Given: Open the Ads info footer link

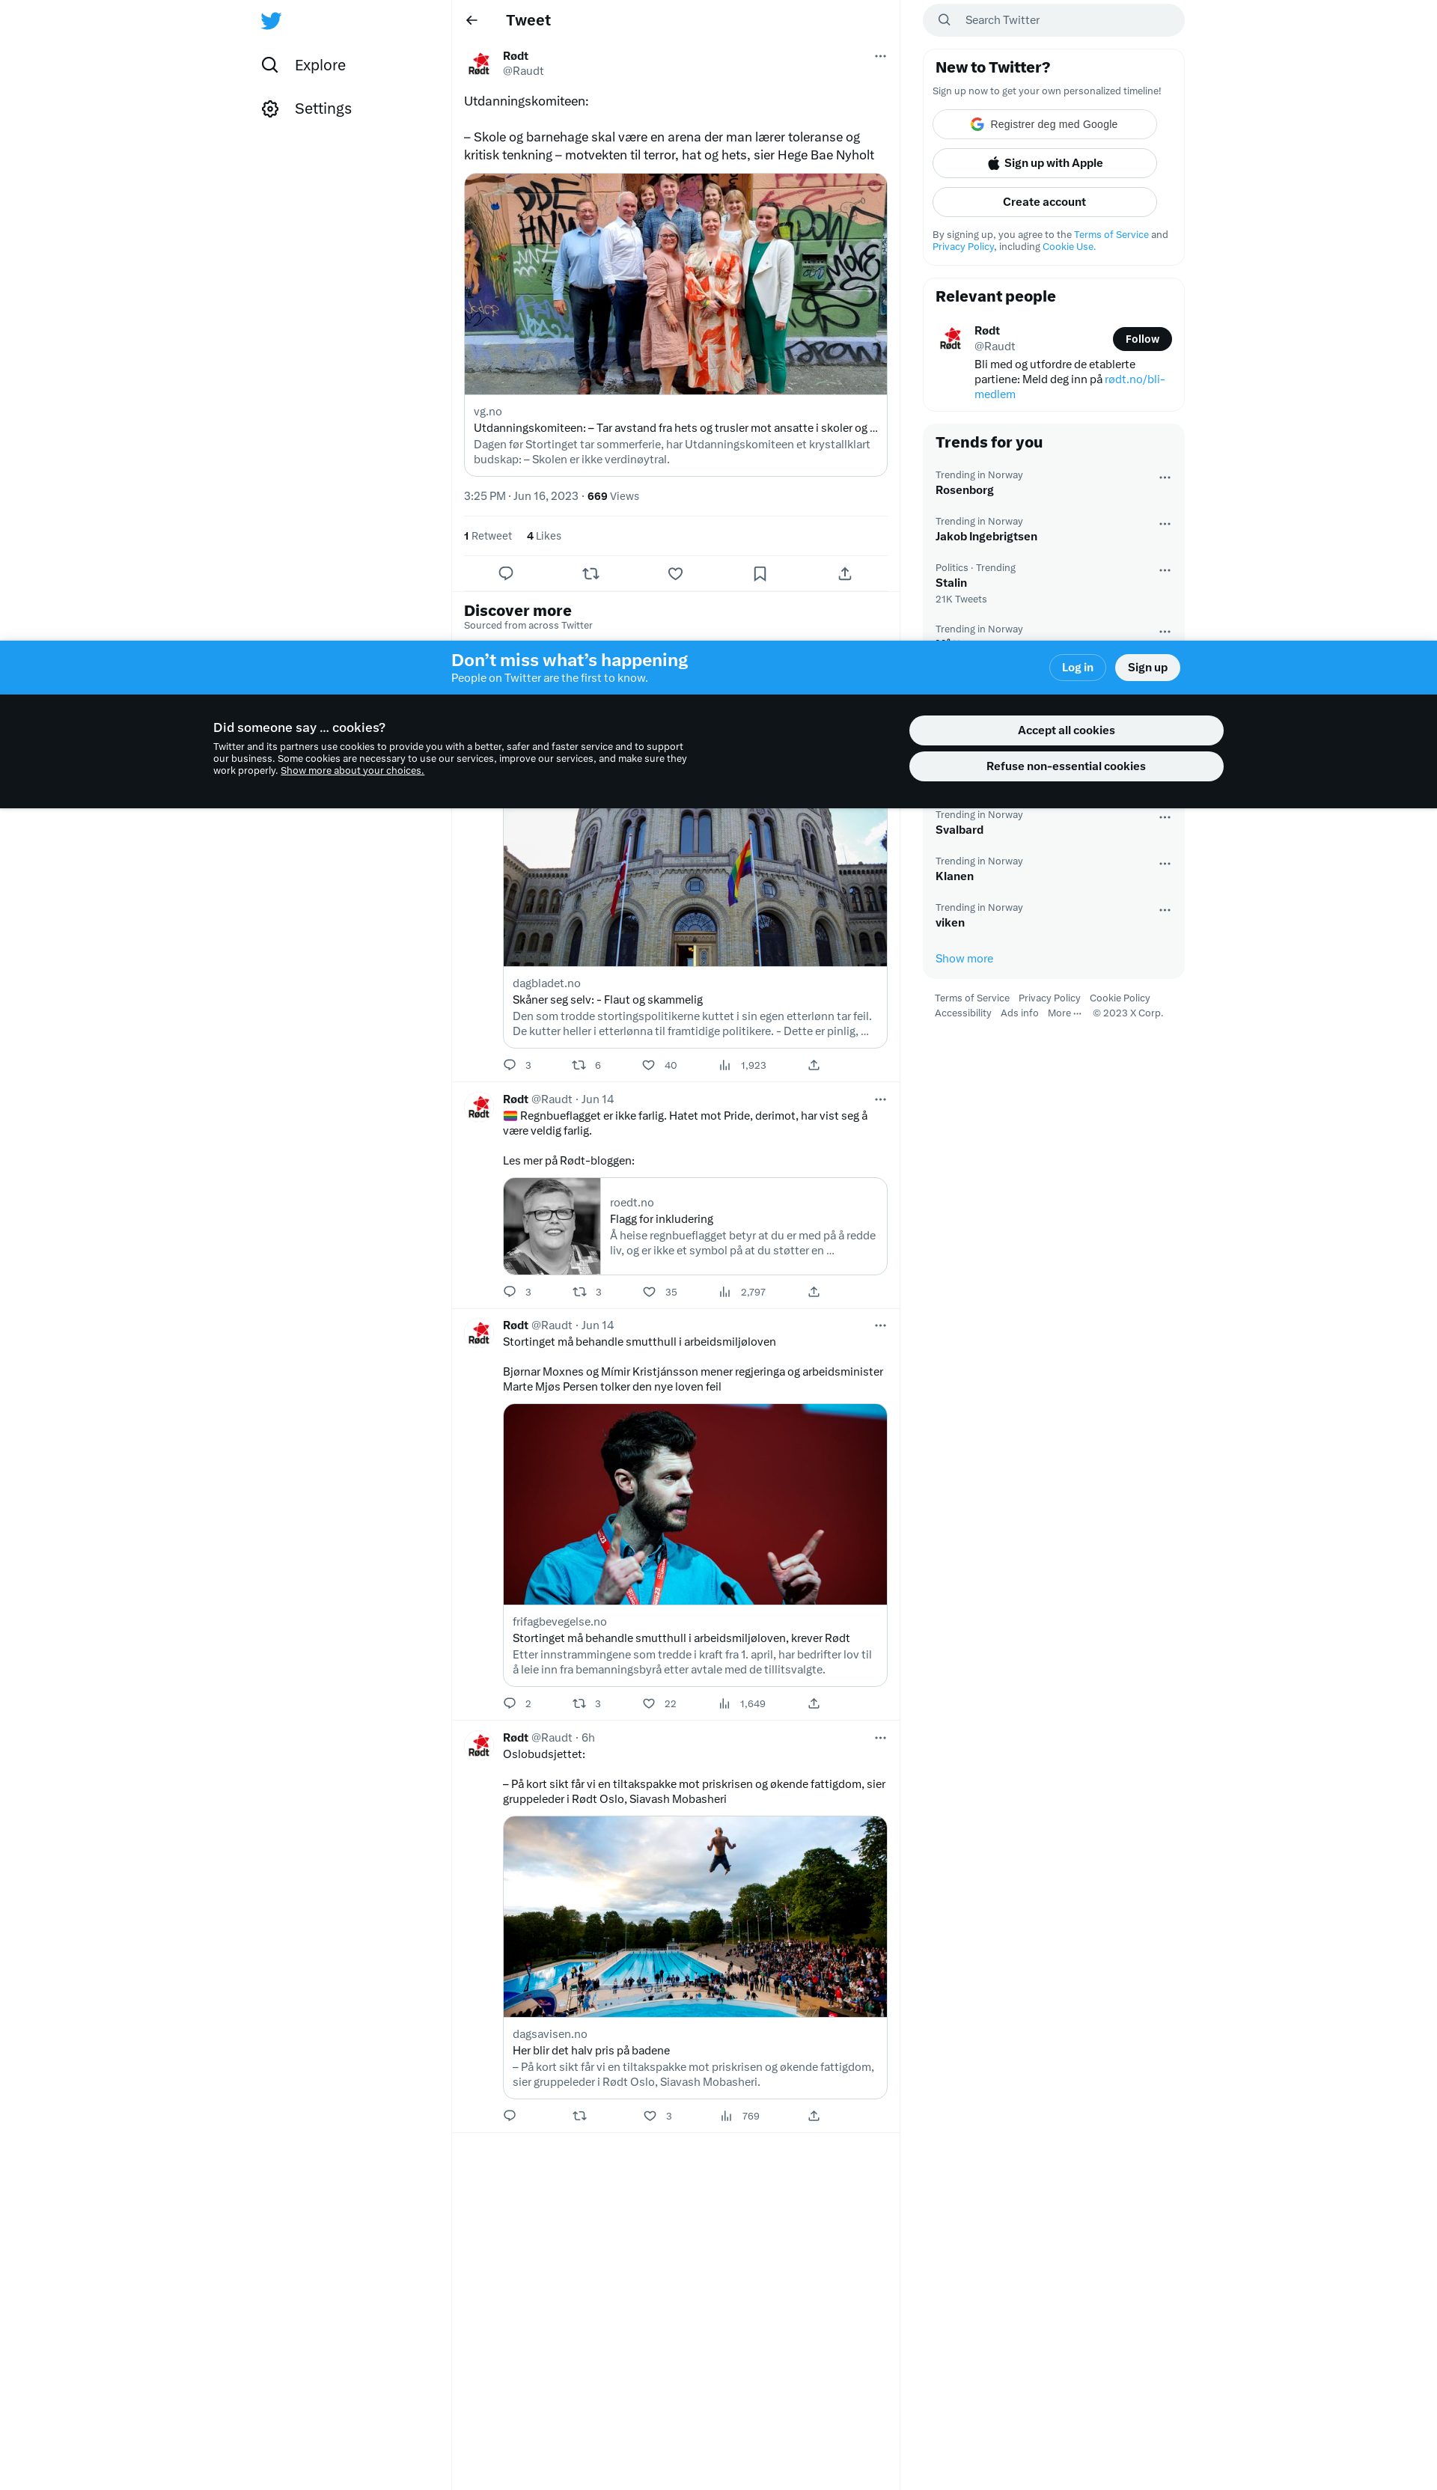Looking at the screenshot, I should click(1019, 1013).
